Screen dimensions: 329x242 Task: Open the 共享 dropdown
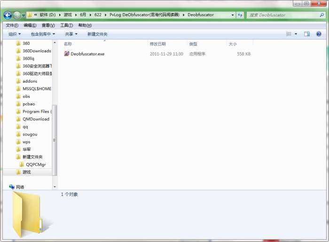(71, 34)
